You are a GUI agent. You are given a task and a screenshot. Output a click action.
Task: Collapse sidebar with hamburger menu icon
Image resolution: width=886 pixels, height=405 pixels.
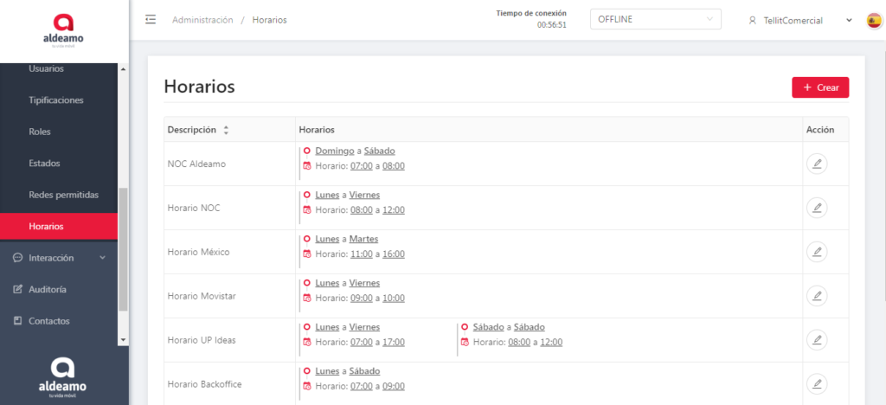coord(151,20)
